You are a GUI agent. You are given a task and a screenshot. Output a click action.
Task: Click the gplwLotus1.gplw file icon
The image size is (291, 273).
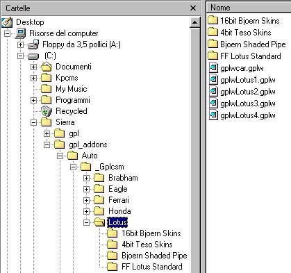click(213, 80)
